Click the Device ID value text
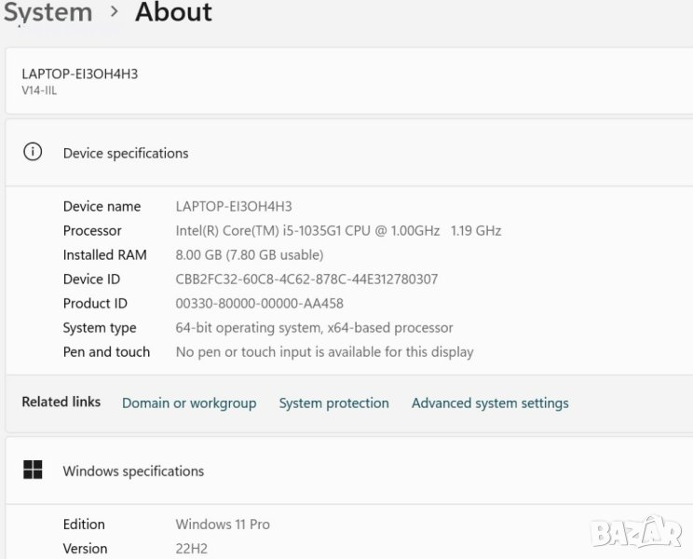Viewport: 693px width, 559px height. coord(306,279)
